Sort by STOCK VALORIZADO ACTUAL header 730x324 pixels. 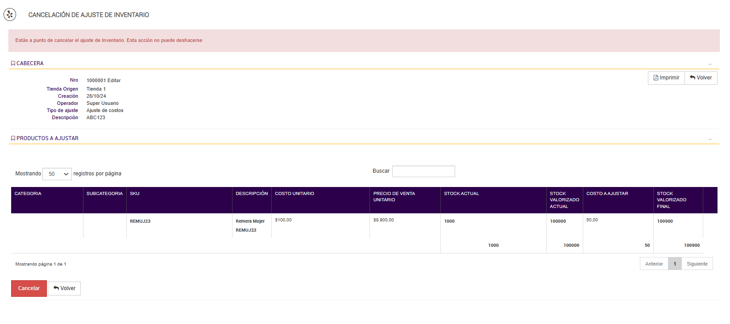coord(564,200)
